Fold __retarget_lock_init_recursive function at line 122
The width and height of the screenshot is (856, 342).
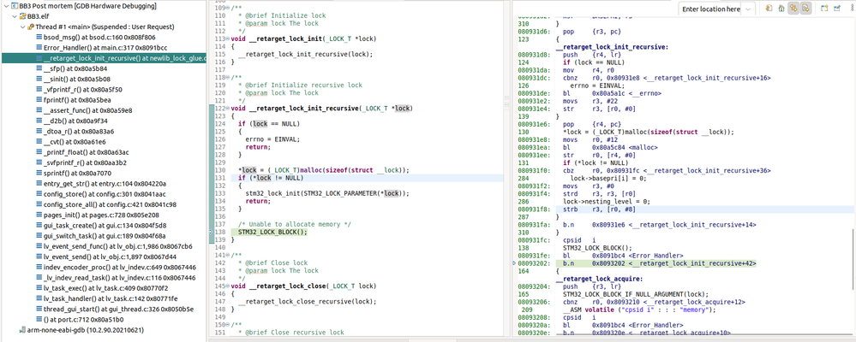click(x=228, y=109)
